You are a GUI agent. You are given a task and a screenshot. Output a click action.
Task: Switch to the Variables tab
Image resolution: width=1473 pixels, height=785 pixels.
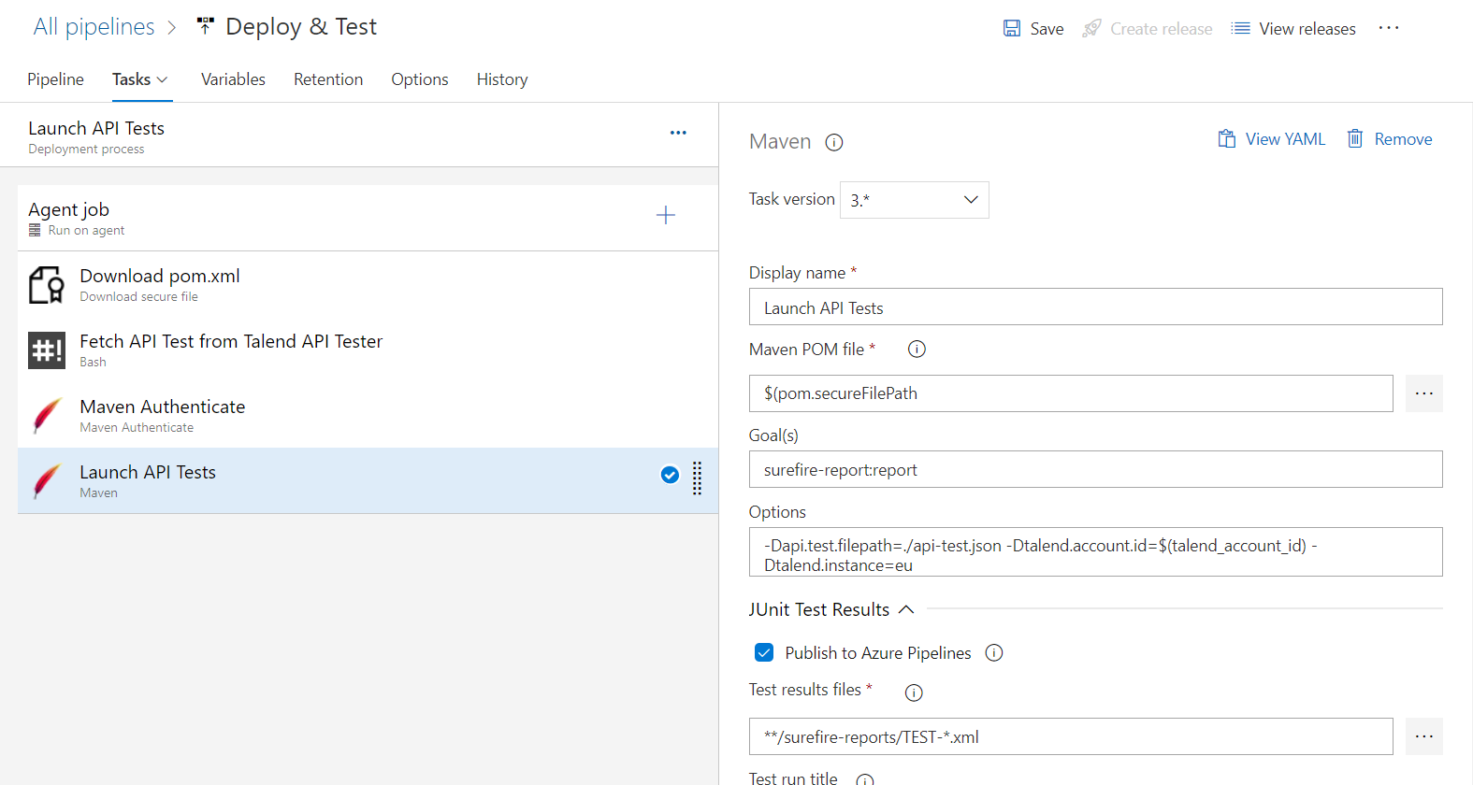[233, 79]
